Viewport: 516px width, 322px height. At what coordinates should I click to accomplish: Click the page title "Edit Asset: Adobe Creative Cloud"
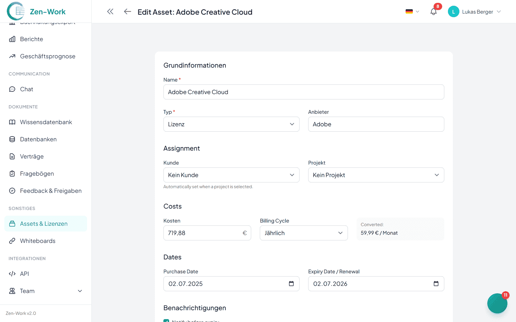click(x=195, y=12)
